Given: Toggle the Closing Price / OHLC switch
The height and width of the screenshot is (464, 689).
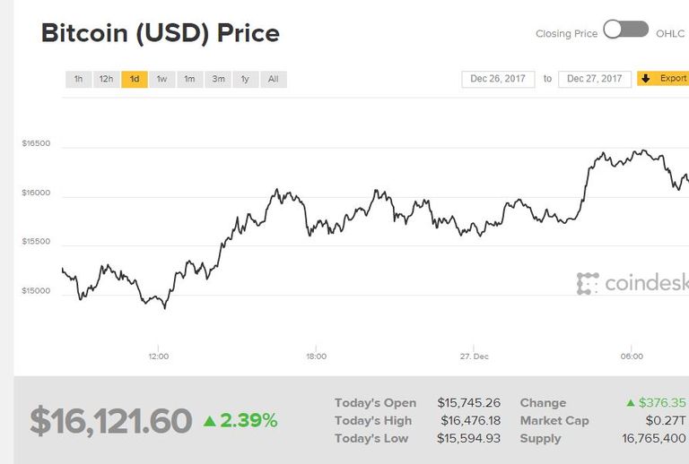Looking at the screenshot, I should coord(626,30).
